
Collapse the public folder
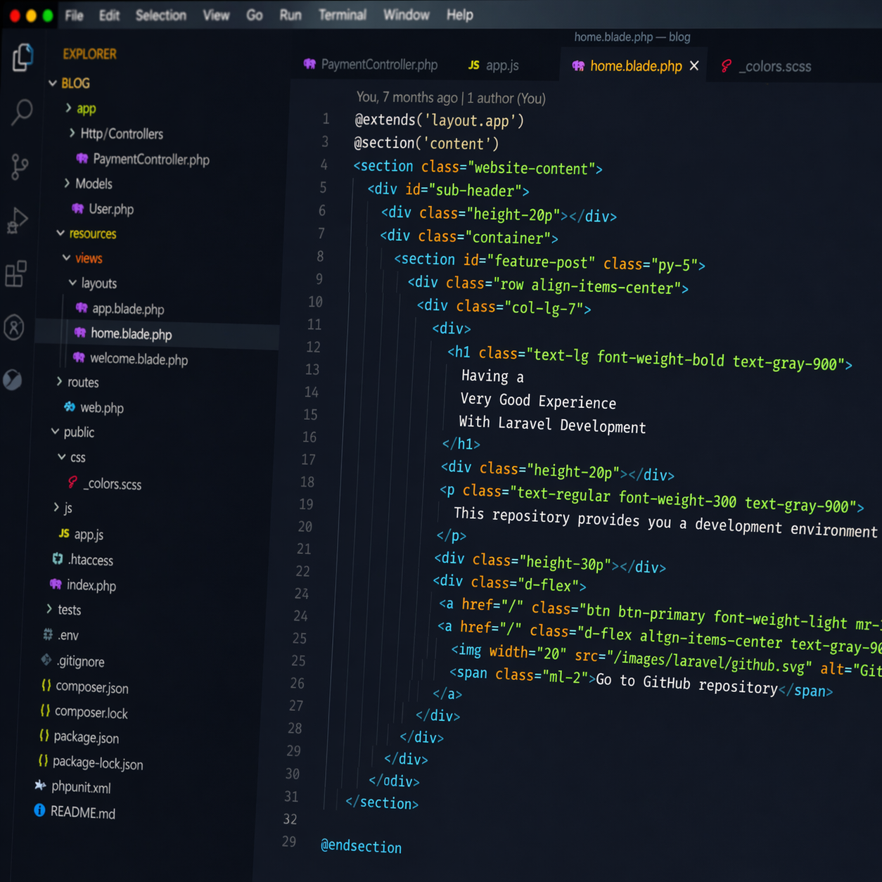[x=55, y=431]
